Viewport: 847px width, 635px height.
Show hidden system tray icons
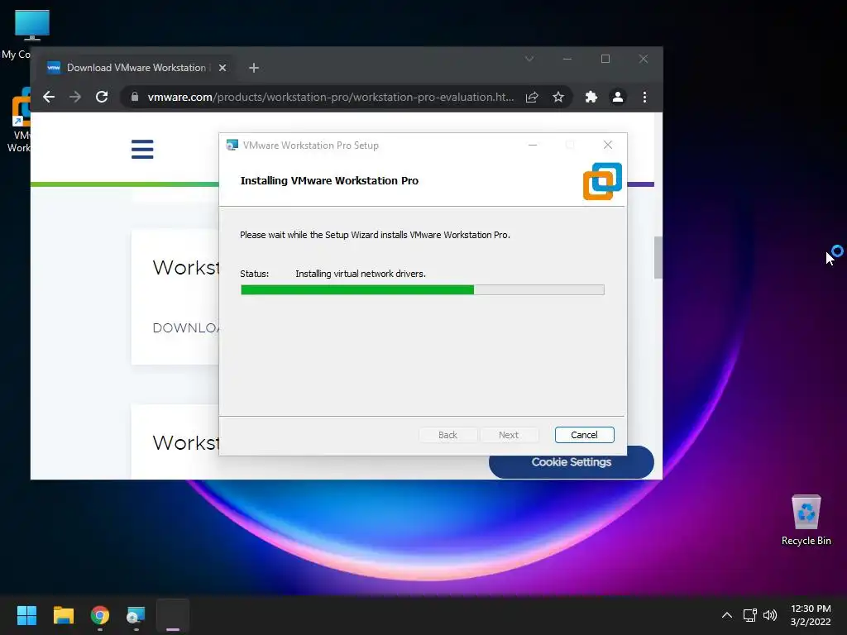(727, 615)
